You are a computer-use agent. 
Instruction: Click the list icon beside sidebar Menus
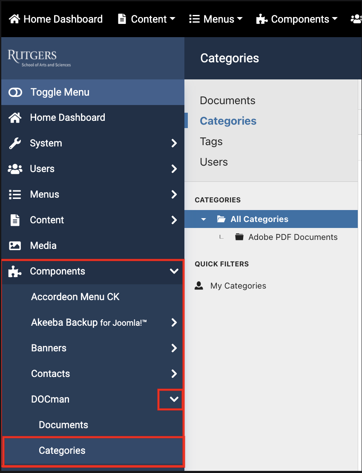15,194
